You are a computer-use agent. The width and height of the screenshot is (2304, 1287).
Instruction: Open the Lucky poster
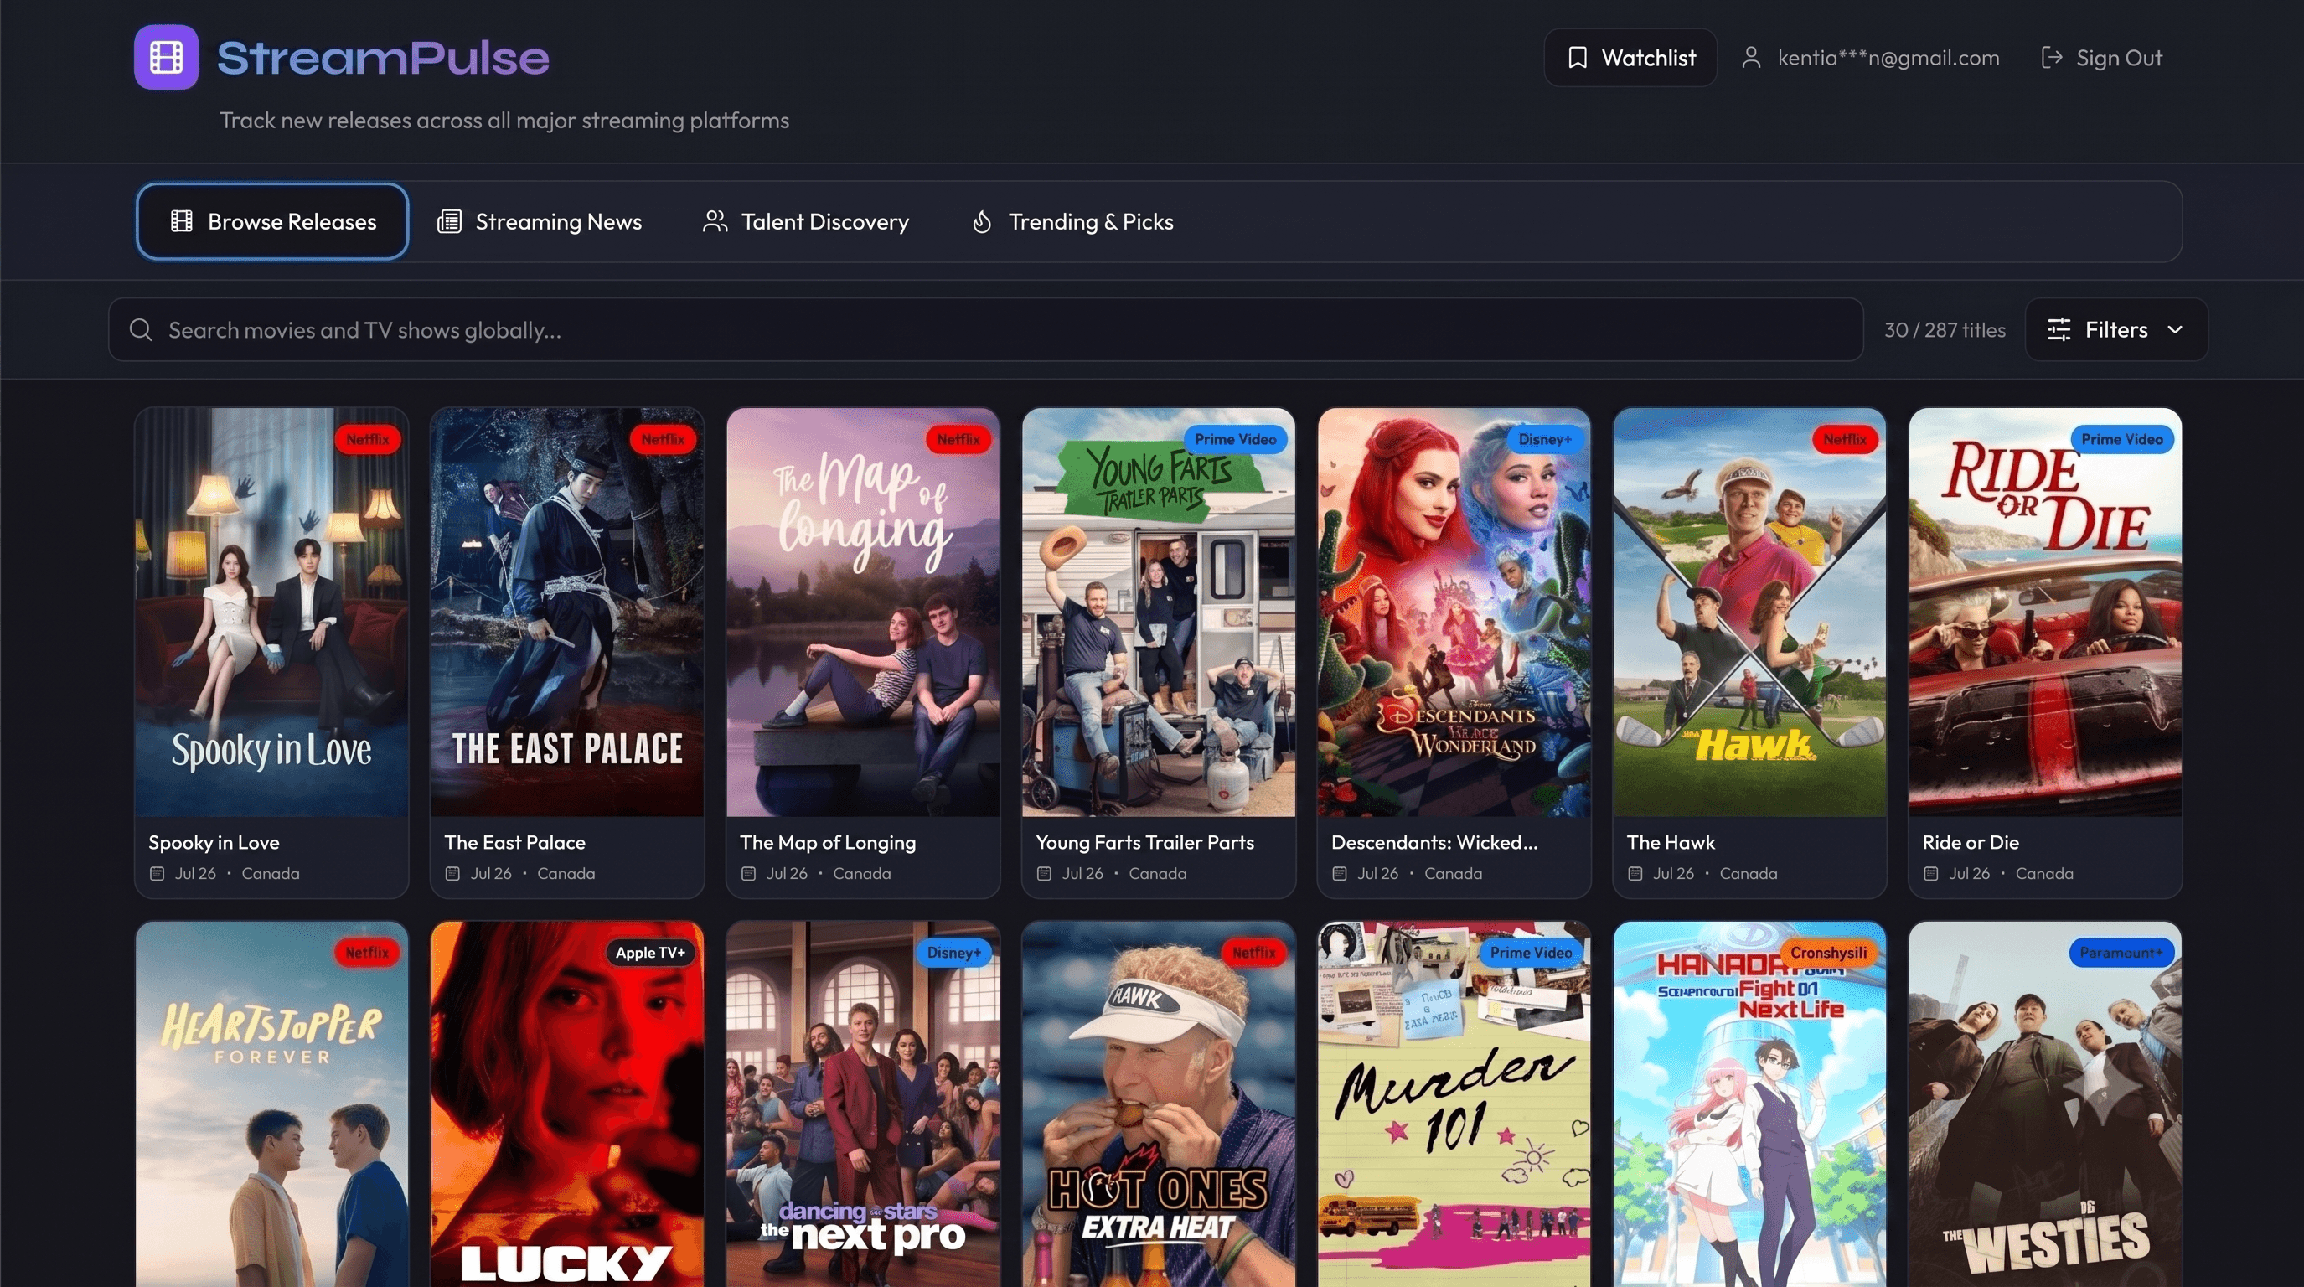tap(567, 1104)
